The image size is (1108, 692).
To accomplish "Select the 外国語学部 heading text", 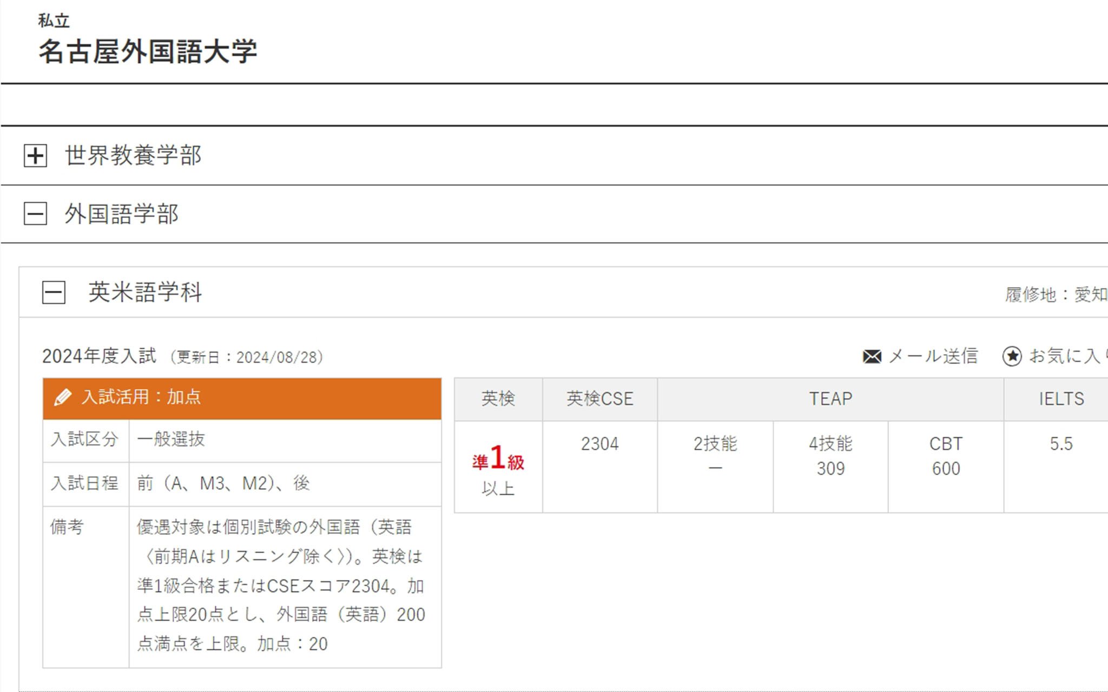I will 122,214.
